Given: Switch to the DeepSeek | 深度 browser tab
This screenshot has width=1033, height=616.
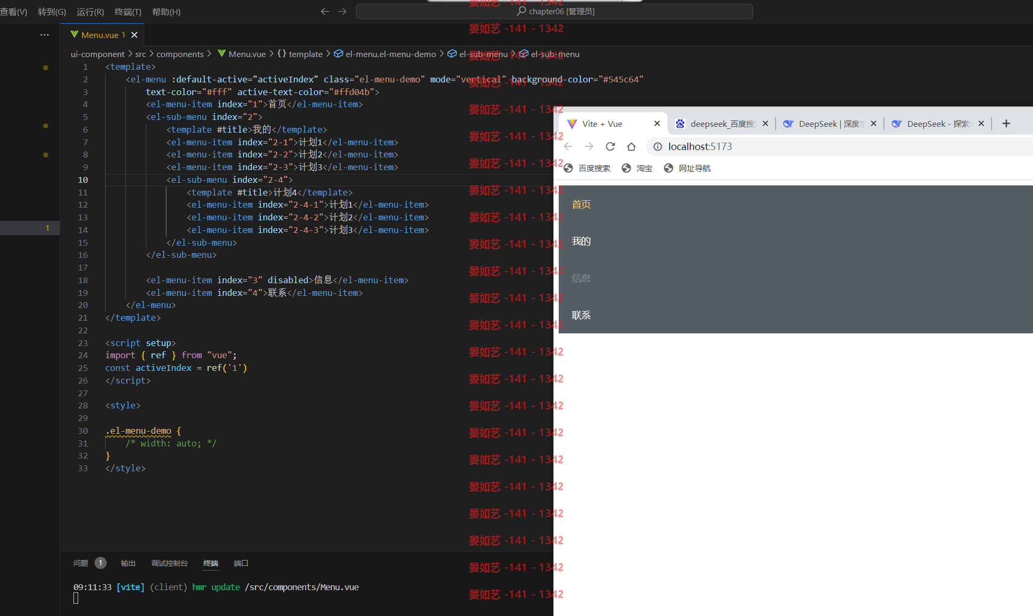Looking at the screenshot, I should coord(830,124).
